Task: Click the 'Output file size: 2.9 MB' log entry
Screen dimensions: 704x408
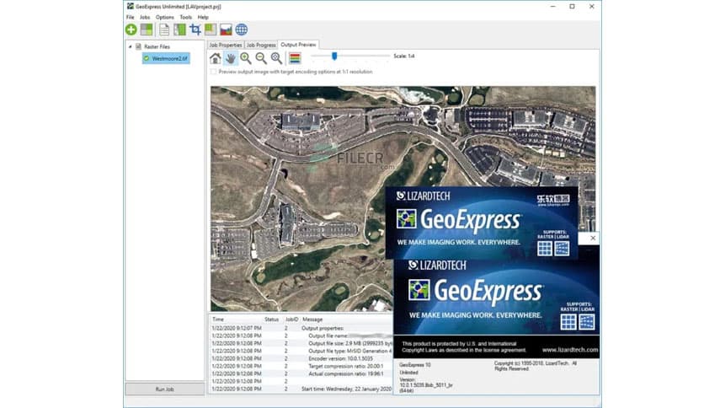Action: 349,343
